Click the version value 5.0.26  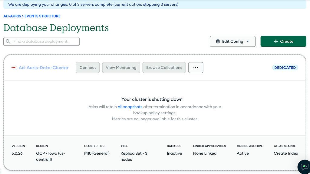click(17, 153)
